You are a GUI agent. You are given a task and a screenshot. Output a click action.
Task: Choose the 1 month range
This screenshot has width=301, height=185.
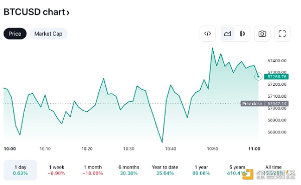93,170
